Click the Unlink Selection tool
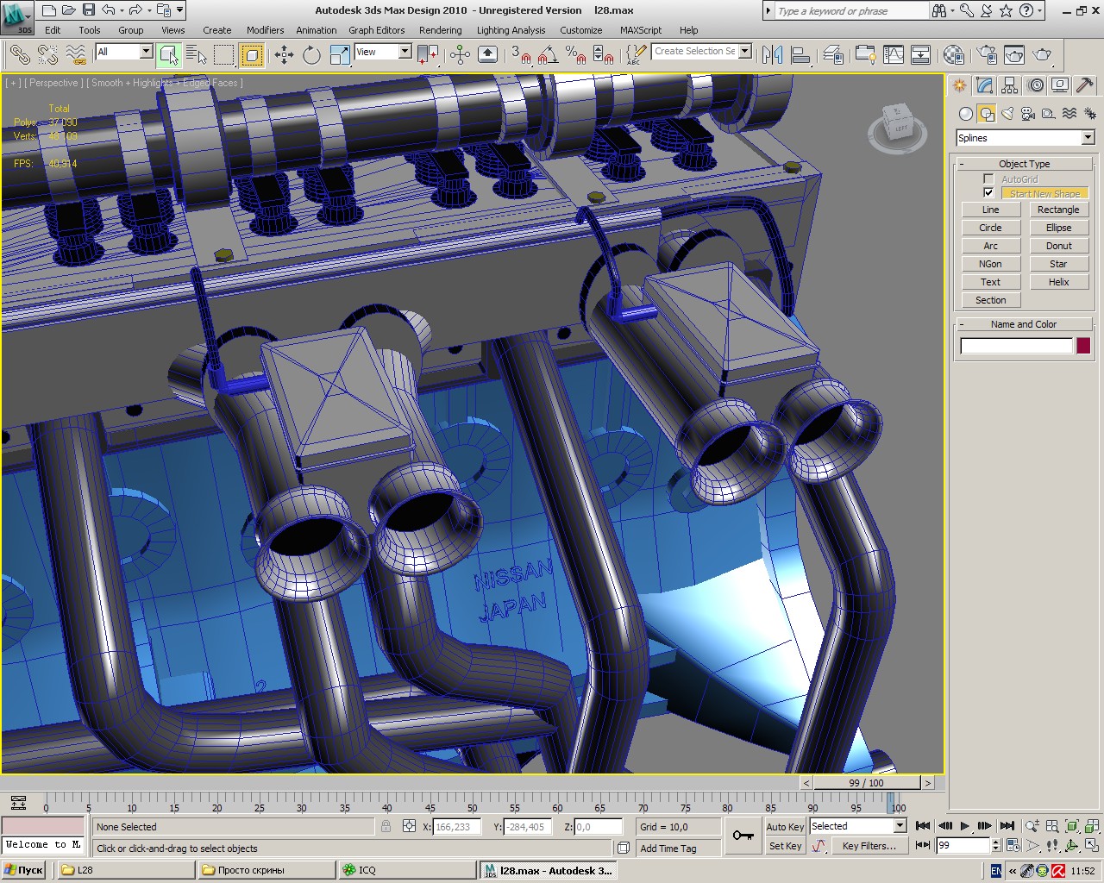The width and height of the screenshot is (1104, 883). [x=47, y=55]
